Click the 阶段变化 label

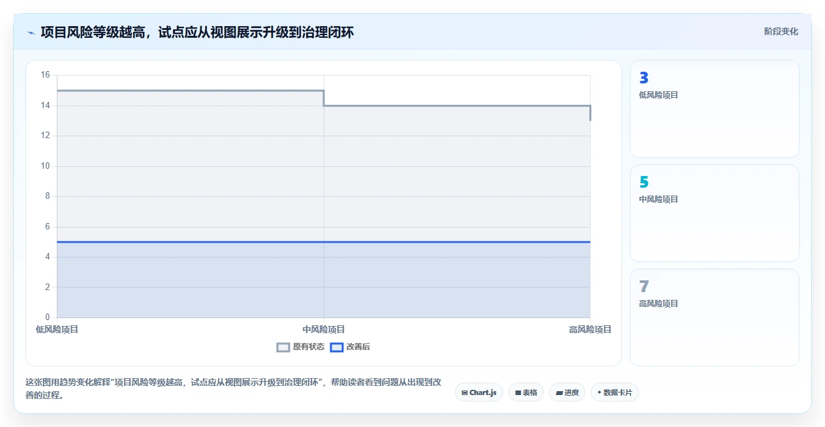click(x=781, y=31)
